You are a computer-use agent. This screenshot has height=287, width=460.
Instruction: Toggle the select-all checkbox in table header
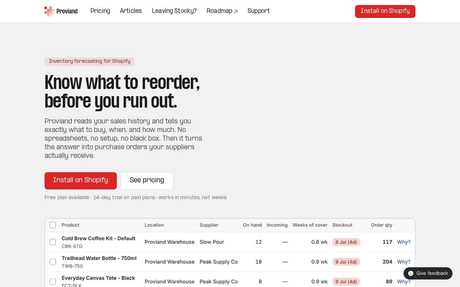tap(53, 225)
